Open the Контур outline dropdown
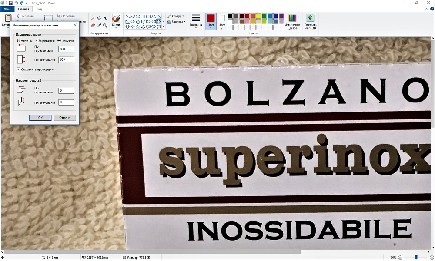Viewport: 435px width, 261px height. 176,16
